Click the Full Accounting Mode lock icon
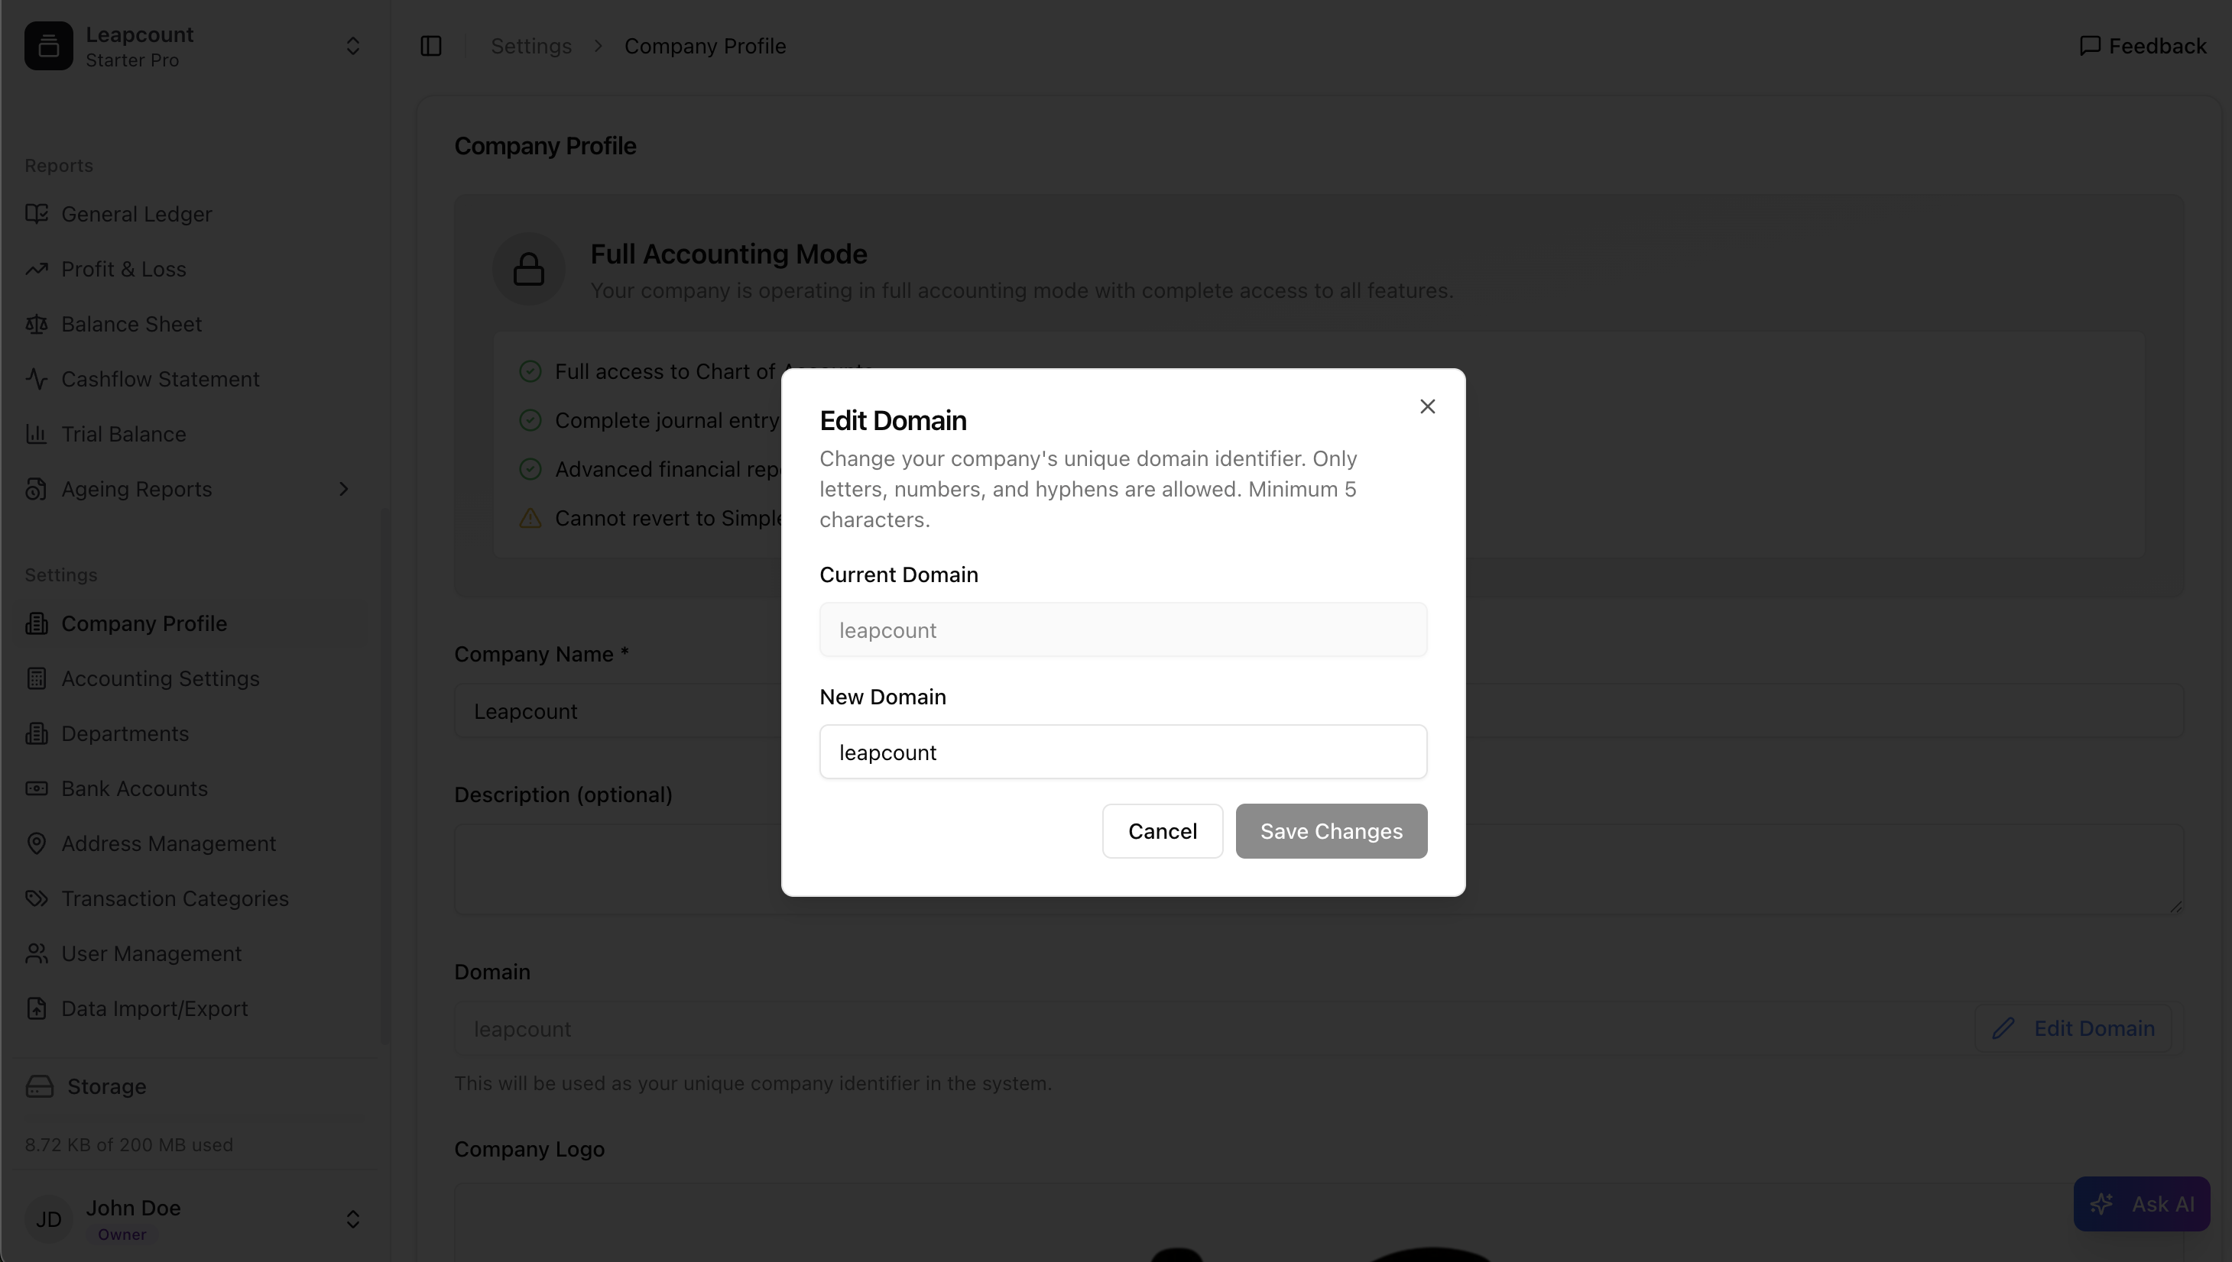 pyautogui.click(x=529, y=269)
